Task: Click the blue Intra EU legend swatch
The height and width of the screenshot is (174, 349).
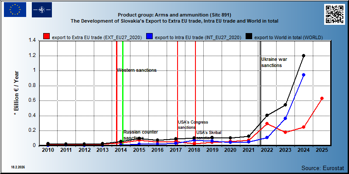Action: pos(149,37)
